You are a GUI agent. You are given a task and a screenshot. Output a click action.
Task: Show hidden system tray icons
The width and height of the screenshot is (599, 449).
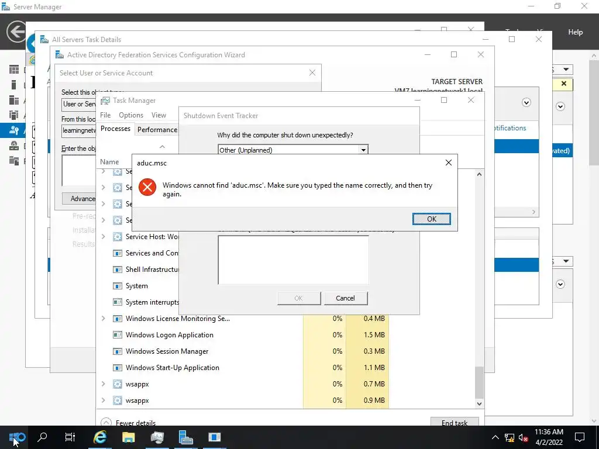coord(495,437)
